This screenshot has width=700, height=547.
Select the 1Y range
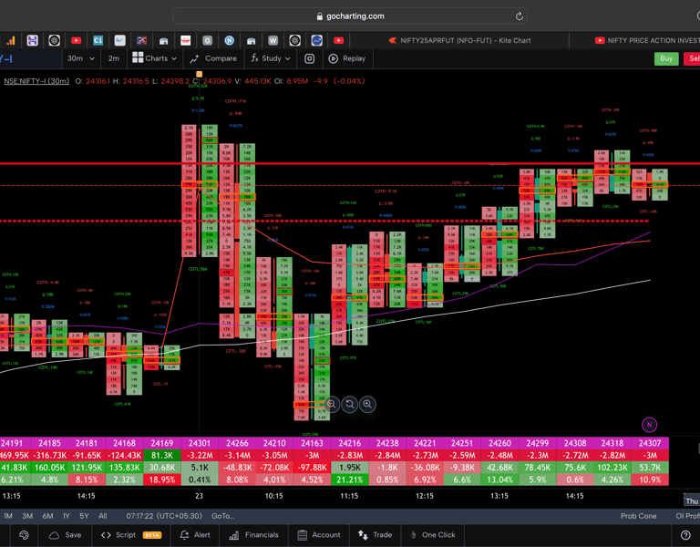(66, 516)
